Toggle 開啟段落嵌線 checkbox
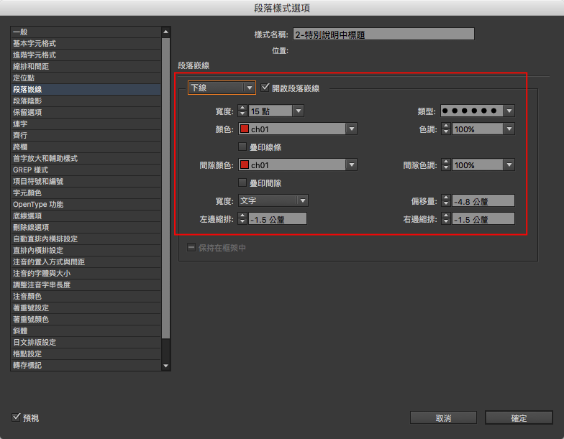 265,88
